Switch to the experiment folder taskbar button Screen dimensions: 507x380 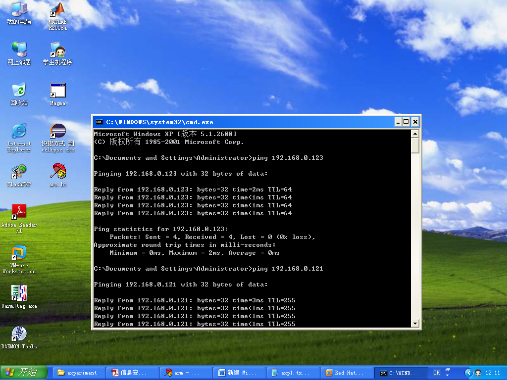pyautogui.click(x=79, y=373)
